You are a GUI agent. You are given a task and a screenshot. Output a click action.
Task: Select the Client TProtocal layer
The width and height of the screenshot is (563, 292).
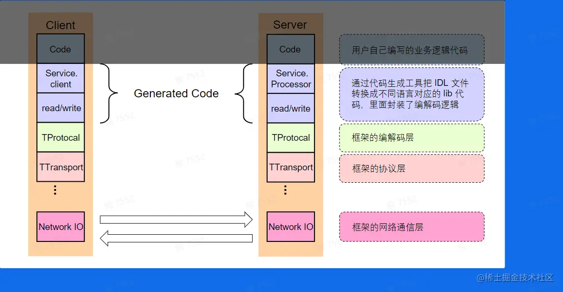pyautogui.click(x=60, y=137)
